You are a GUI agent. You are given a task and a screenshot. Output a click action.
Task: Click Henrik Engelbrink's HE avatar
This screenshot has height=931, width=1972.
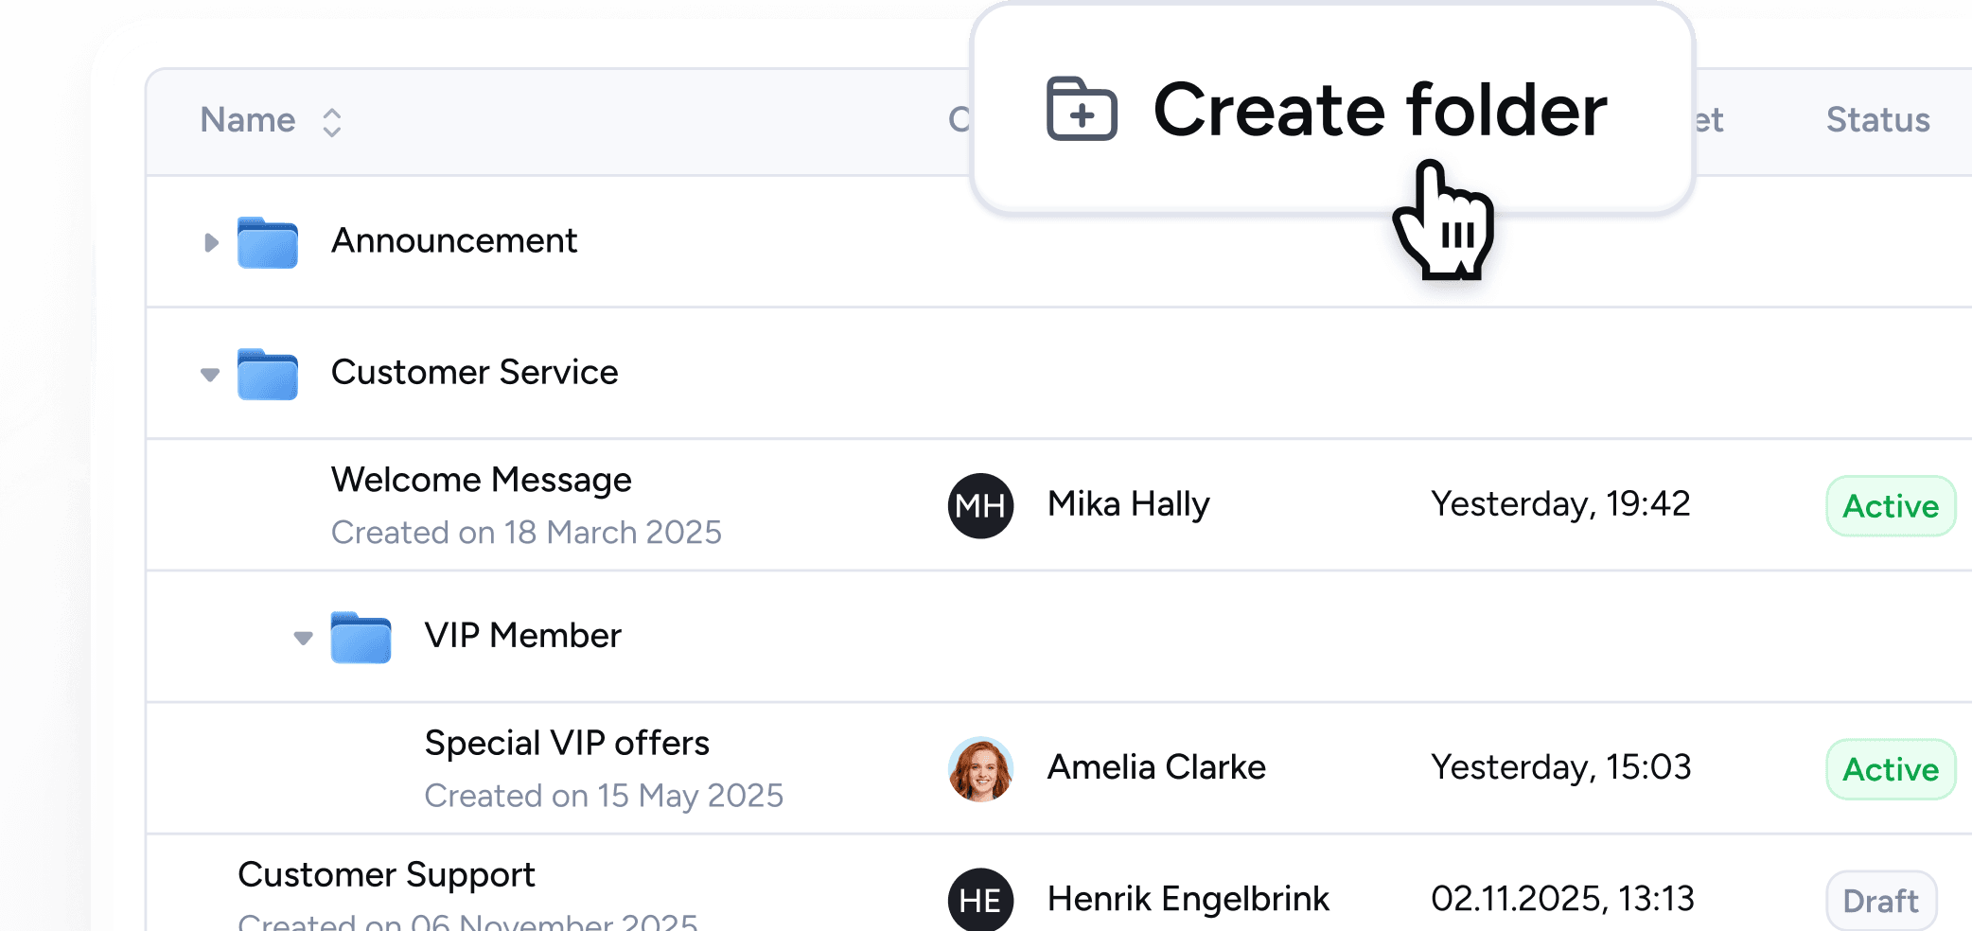980,900
